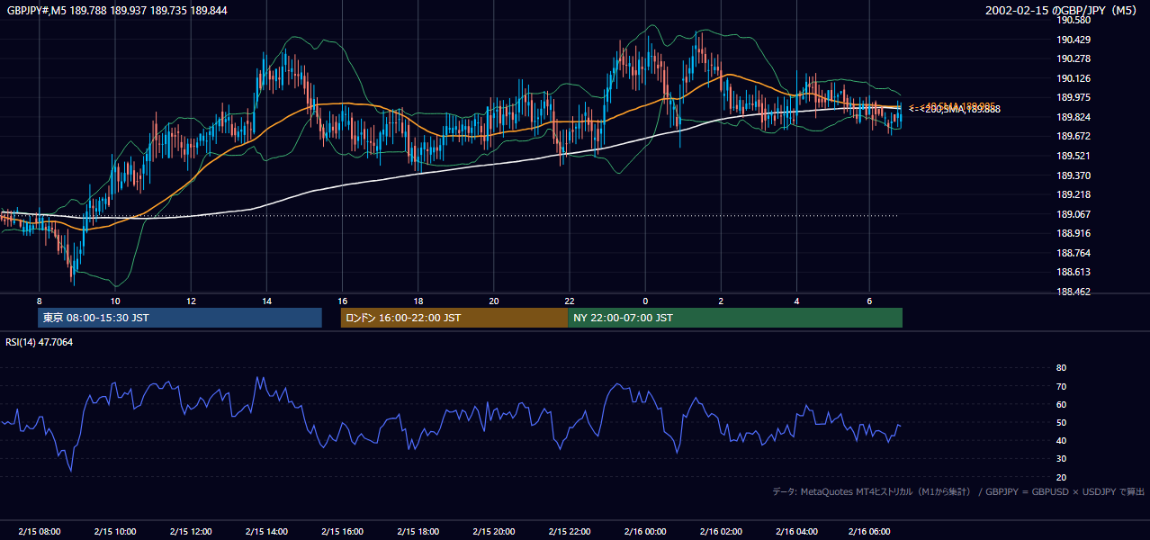Click the 2/16 00:00 date axis label
This screenshot has height=540, width=1150.
(x=645, y=532)
